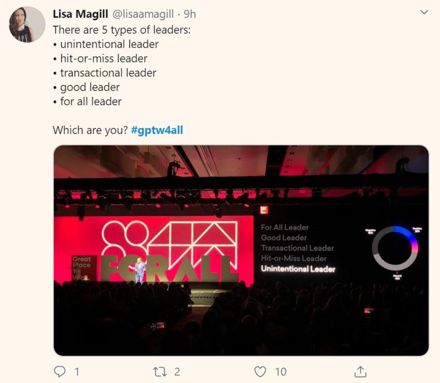
Task: Expand the tweet options chevron menu
Action: (424, 12)
